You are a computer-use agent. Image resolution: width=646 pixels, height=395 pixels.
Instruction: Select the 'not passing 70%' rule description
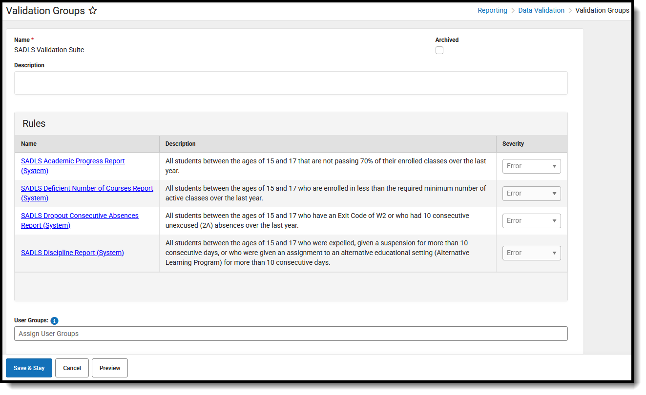326,166
